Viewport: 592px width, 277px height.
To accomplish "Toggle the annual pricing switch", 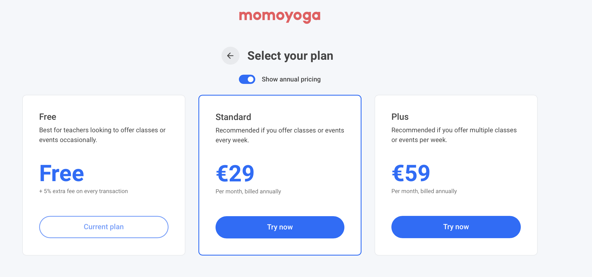I will click(x=247, y=79).
